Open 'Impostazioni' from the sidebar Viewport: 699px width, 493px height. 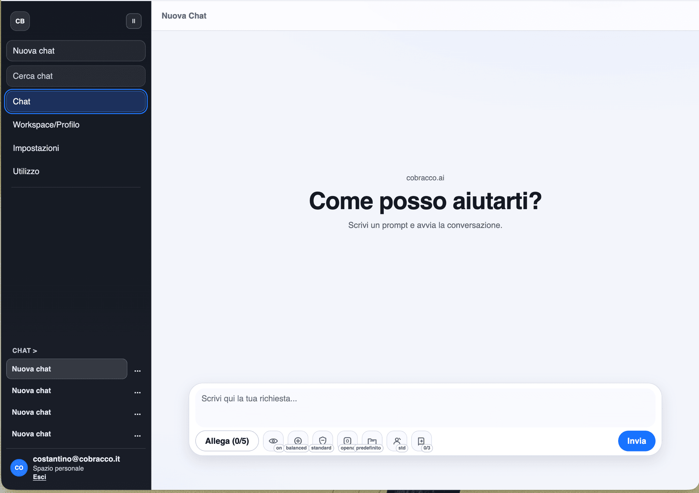(x=36, y=148)
